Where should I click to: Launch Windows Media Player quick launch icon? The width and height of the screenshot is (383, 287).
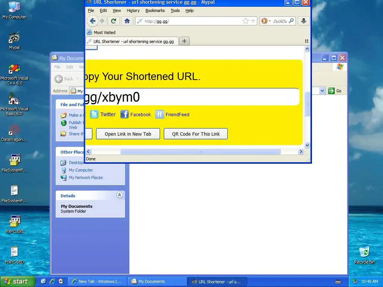(61, 281)
